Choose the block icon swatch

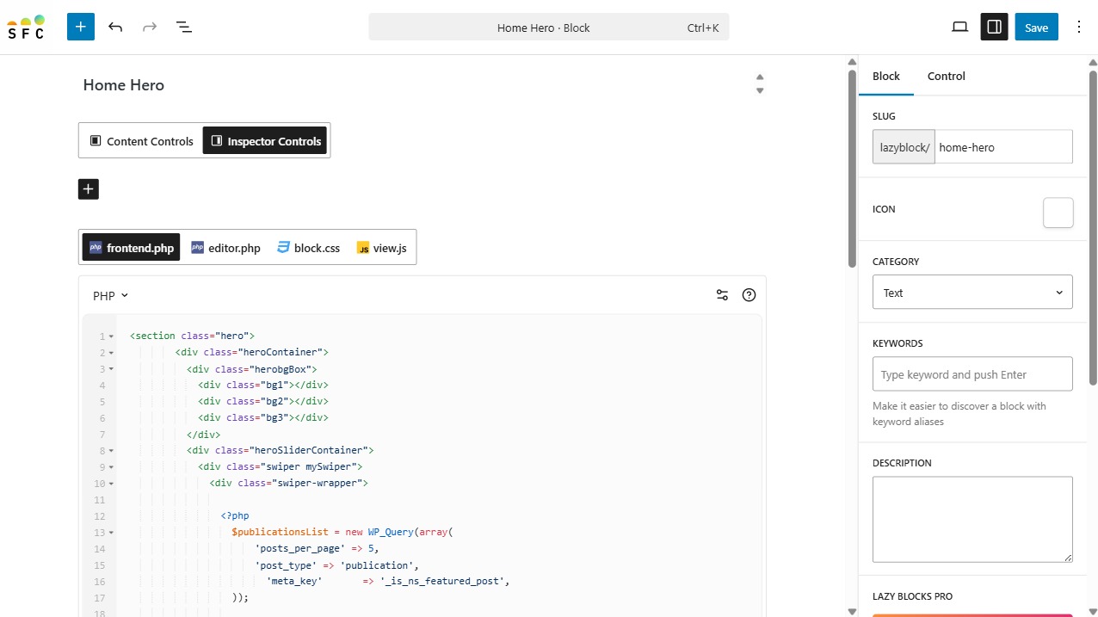[x=1058, y=213]
